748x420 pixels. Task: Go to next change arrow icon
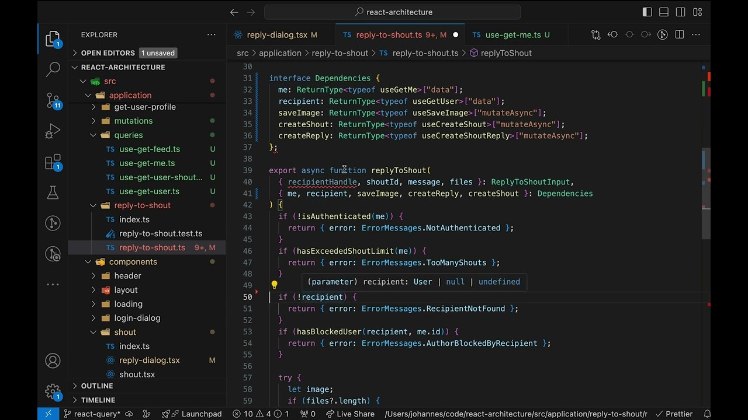pos(646,35)
